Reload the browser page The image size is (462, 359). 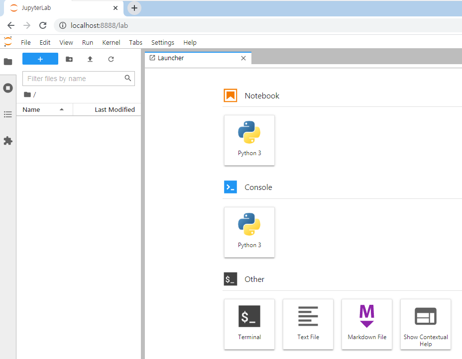(43, 25)
